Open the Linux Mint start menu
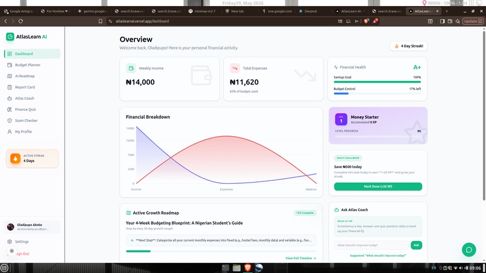 point(4,268)
